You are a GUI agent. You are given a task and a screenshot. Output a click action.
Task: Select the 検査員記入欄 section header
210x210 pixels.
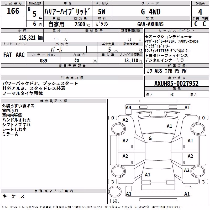coord(54,101)
